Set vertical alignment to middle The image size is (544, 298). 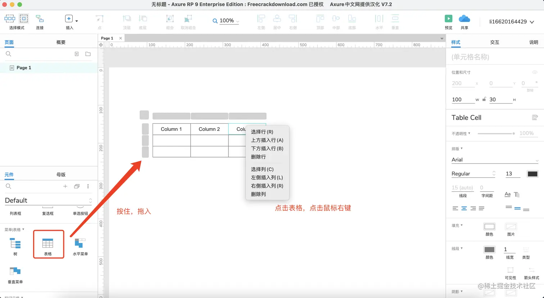coord(517,208)
